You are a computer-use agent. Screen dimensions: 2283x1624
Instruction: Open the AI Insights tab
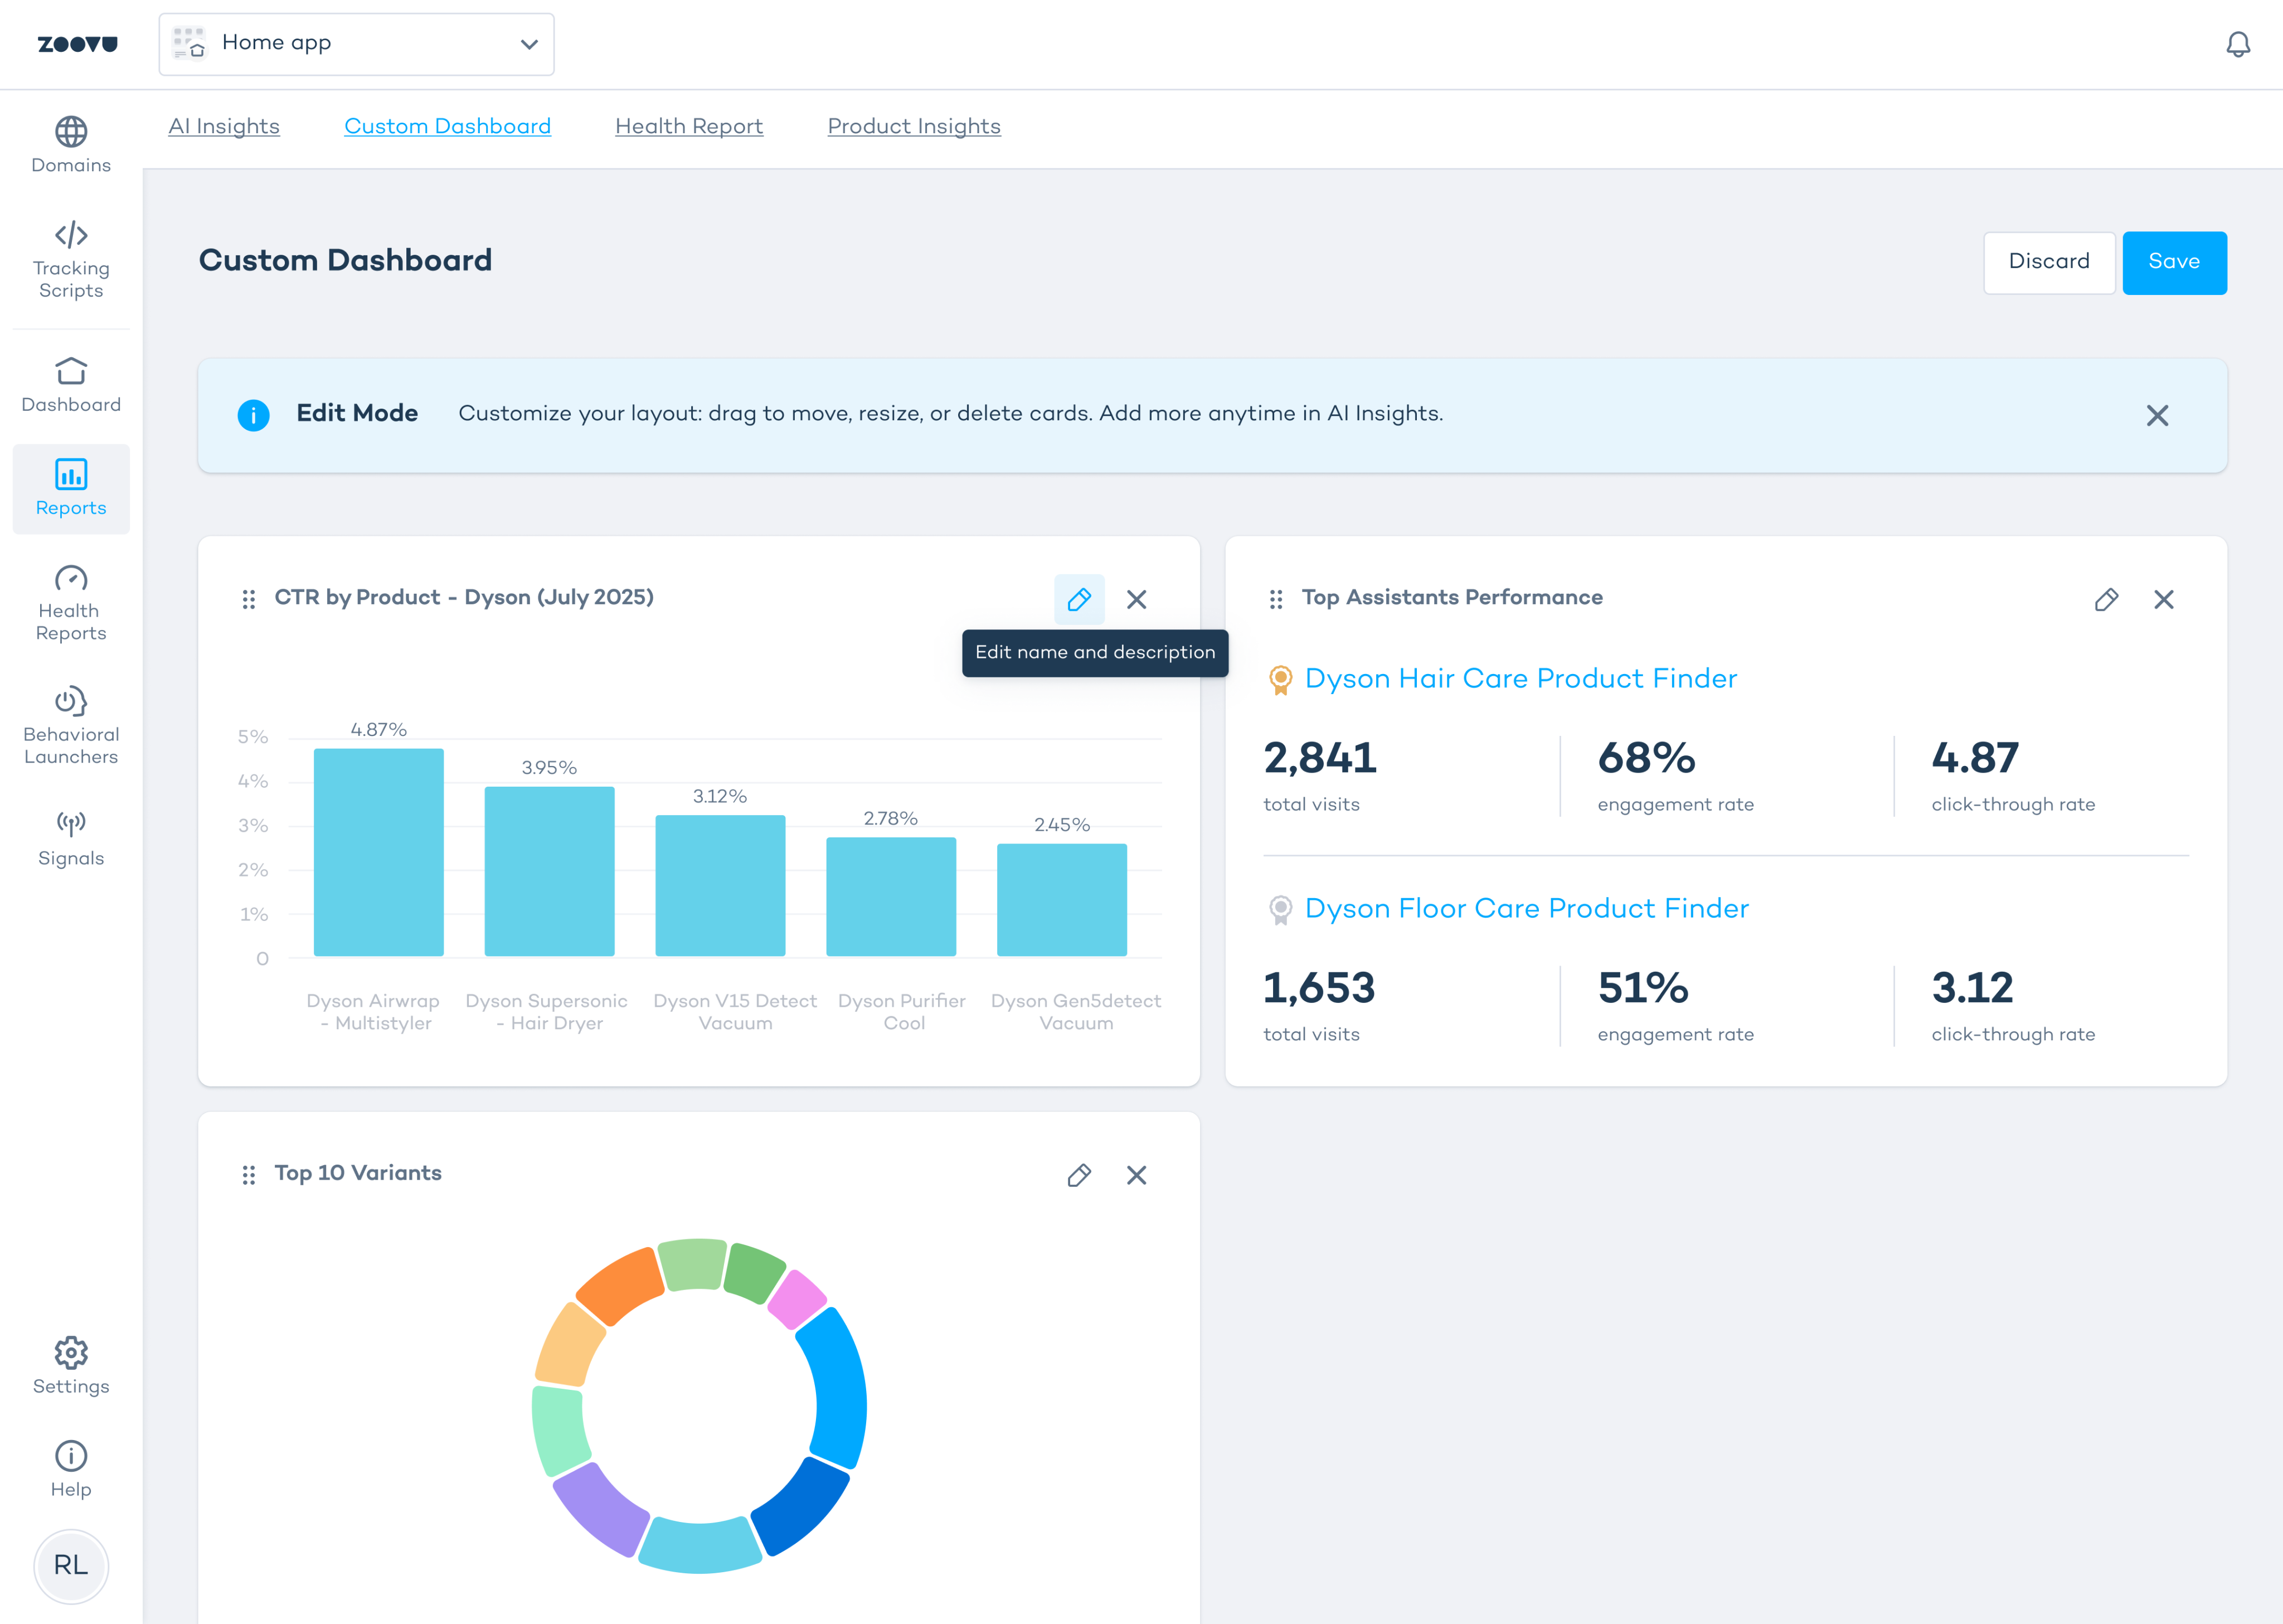pos(224,126)
